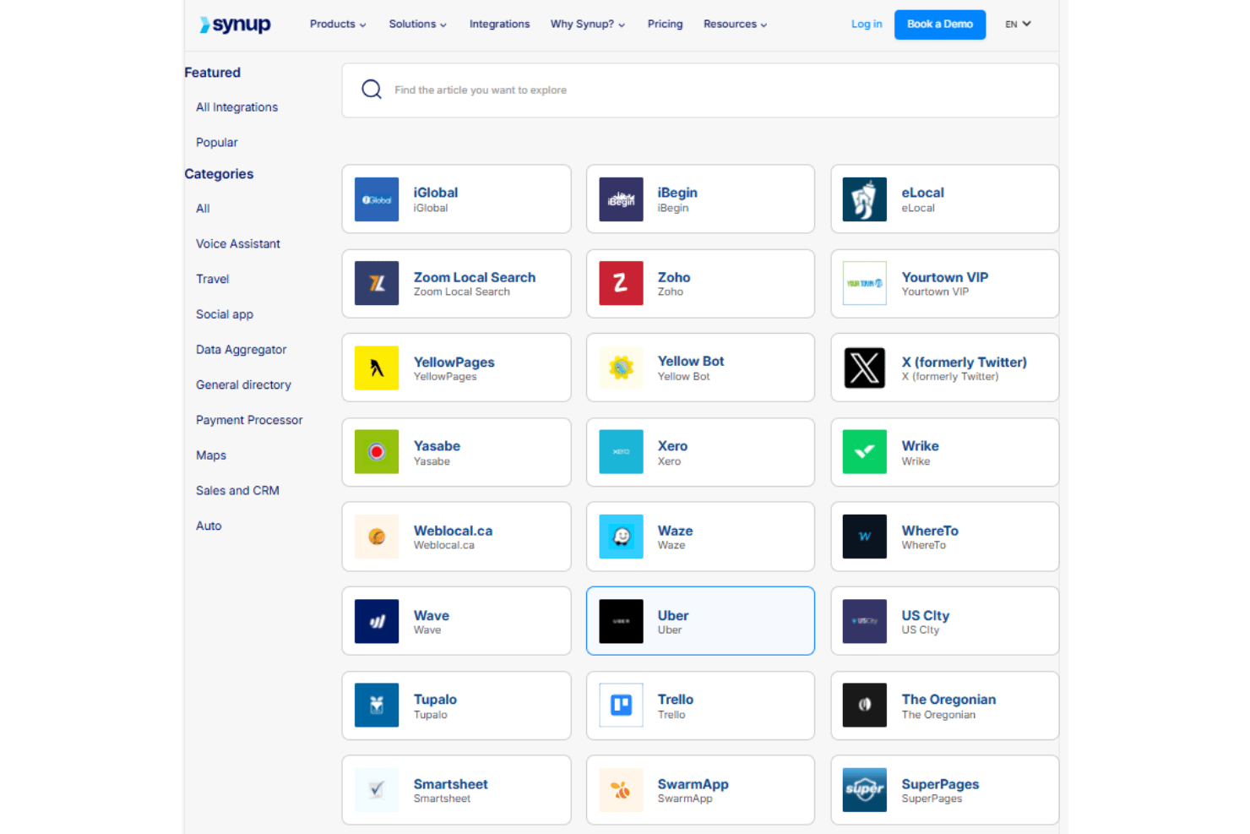Viewport: 1250px width, 834px height.
Task: Open the eLocal integration logo
Action: coord(865,199)
